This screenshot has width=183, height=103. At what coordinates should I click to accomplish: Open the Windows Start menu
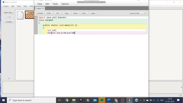click(x=3, y=100)
